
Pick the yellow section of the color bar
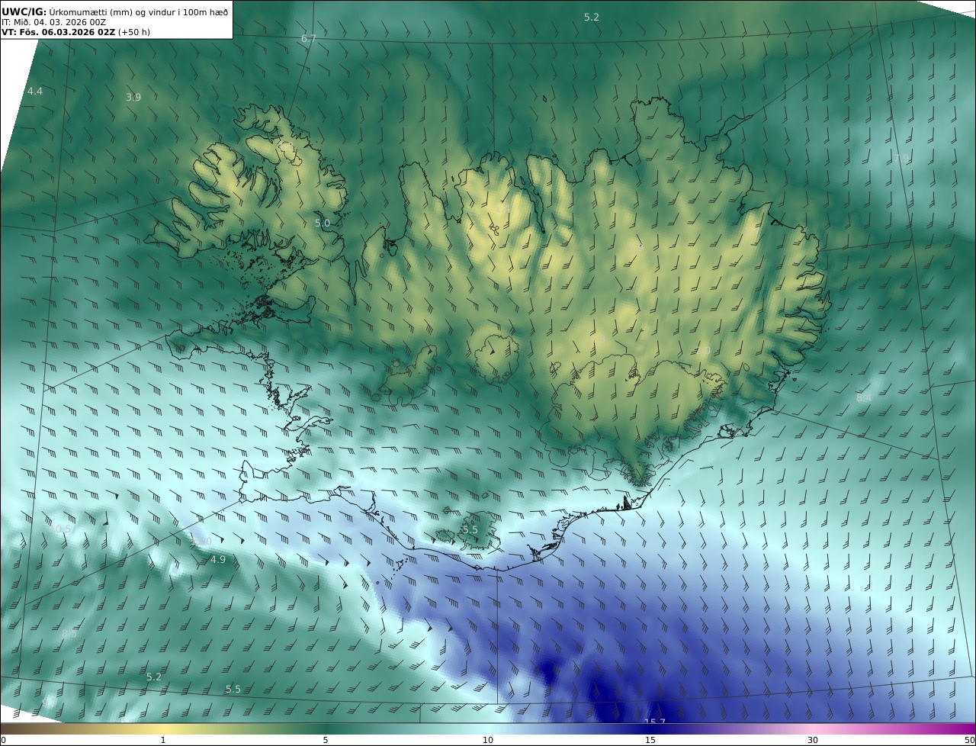(x=163, y=728)
